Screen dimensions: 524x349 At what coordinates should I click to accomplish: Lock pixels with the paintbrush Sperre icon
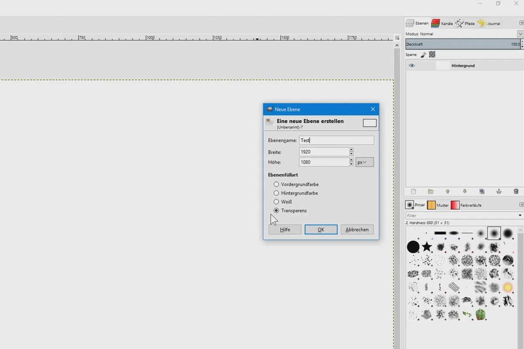[423, 55]
